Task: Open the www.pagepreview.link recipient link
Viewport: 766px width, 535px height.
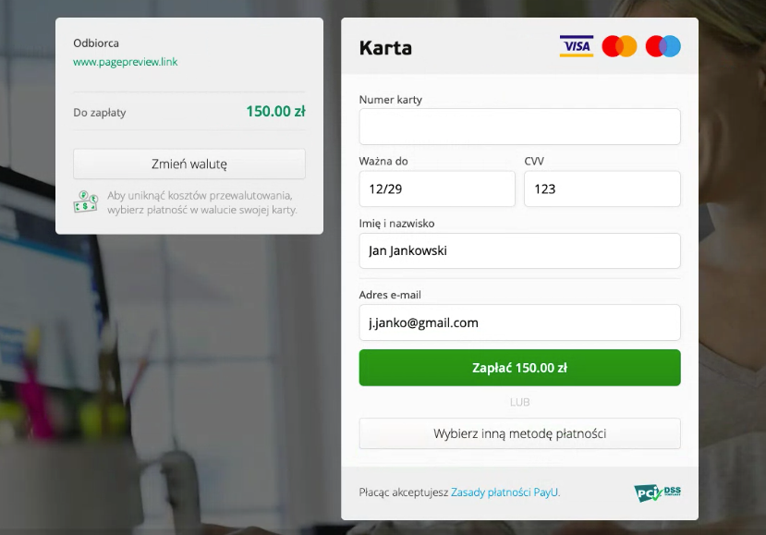Action: click(x=125, y=62)
